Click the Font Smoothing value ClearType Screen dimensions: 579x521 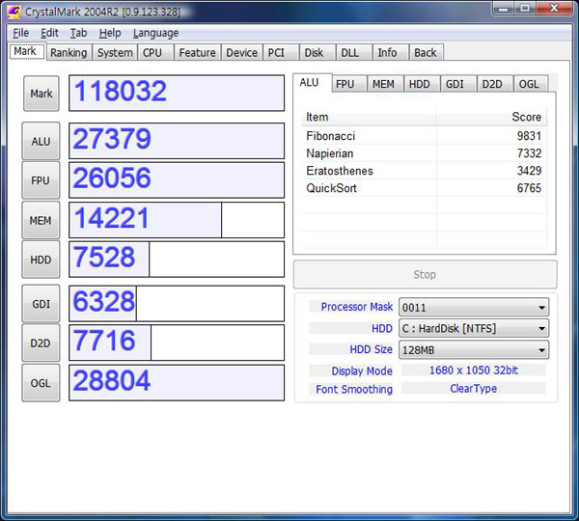474,389
